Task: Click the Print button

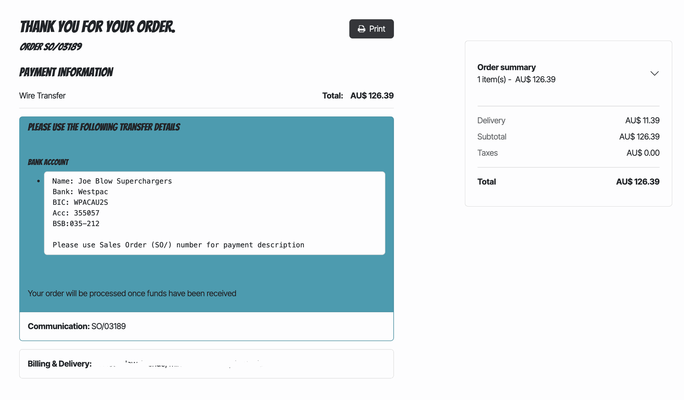Action: coord(371,29)
